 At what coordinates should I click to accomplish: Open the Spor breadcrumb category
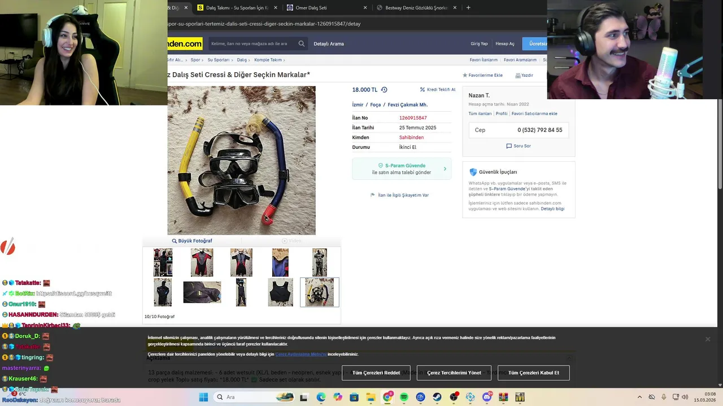(x=195, y=60)
